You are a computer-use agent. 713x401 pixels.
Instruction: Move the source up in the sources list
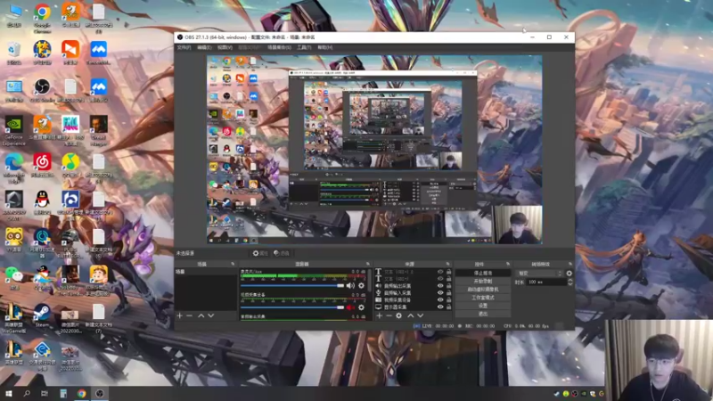point(411,315)
